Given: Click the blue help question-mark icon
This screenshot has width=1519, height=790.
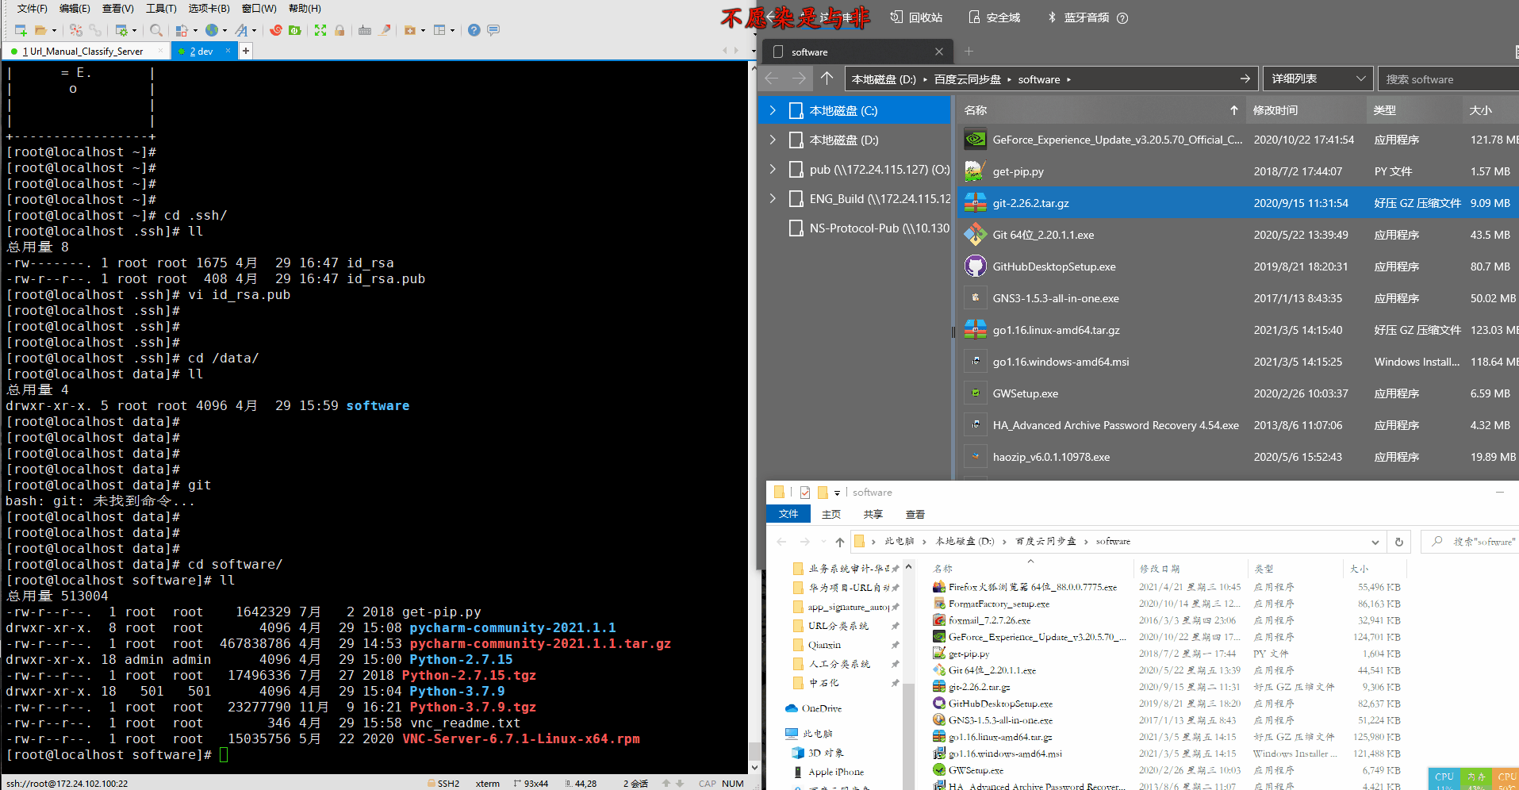Looking at the screenshot, I should click(474, 30).
